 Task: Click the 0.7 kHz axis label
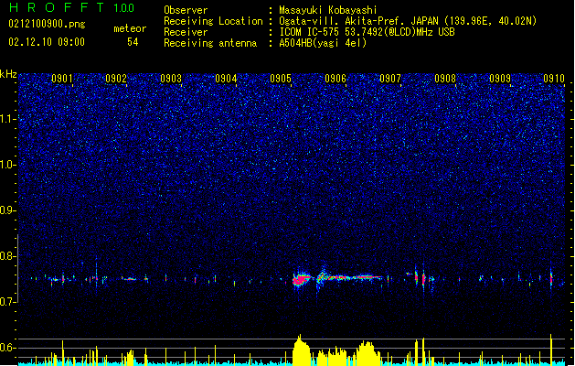[7, 302]
